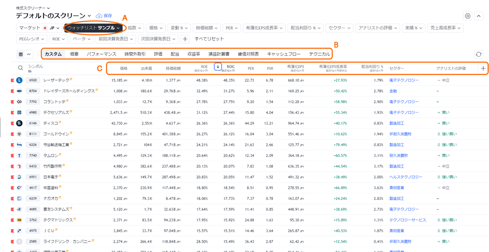489x252 pixels.
Task: Open the 配当利回り % filter dropdown
Action: click(x=305, y=28)
